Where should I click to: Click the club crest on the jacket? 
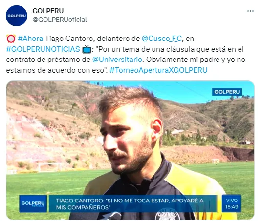point(168,215)
